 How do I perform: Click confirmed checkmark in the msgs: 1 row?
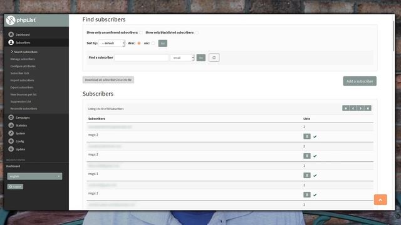click(315, 176)
